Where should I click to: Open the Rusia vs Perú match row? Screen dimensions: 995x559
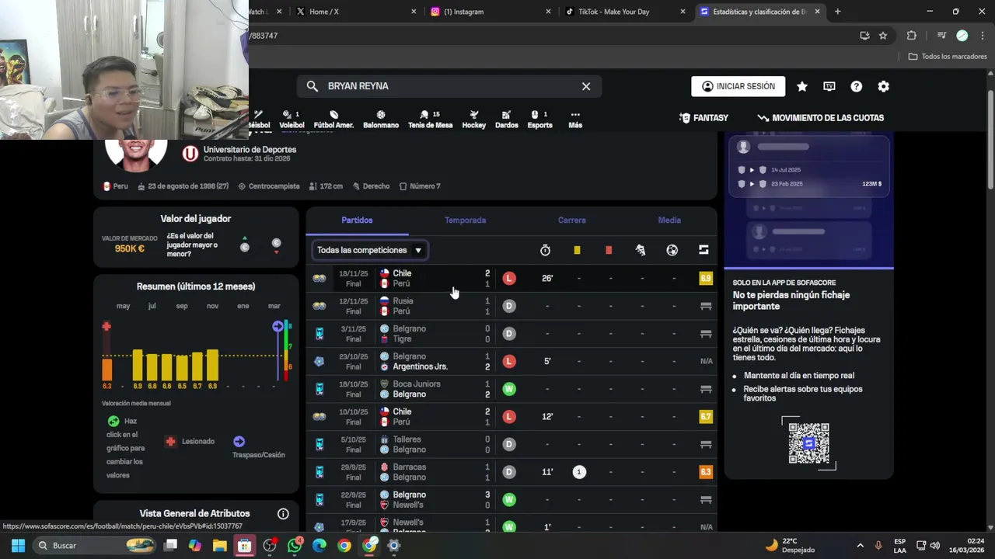pos(511,306)
